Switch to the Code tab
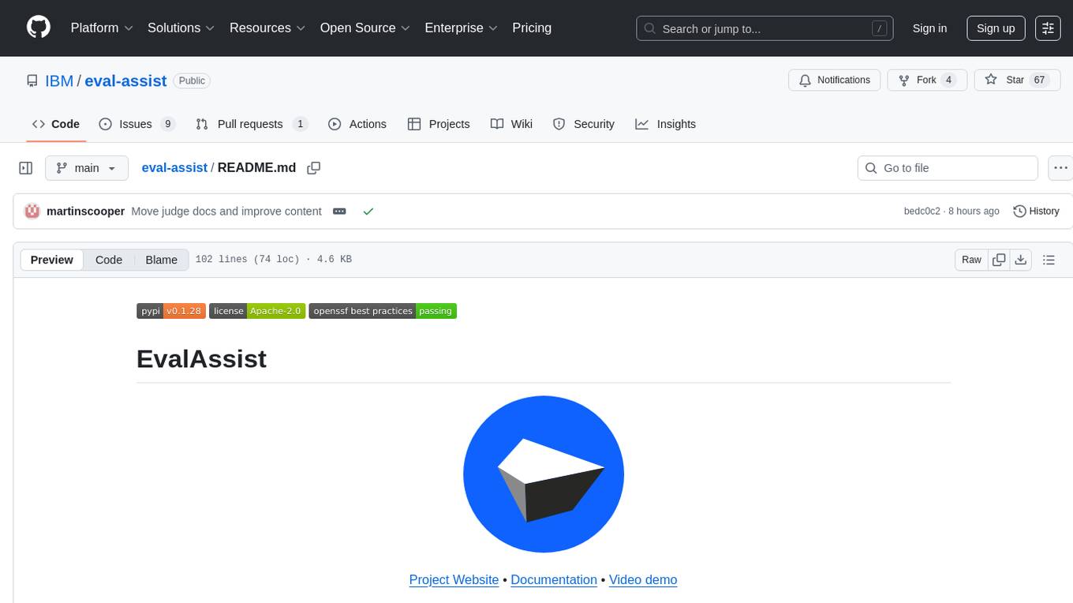This screenshot has height=603, width=1073. point(55,124)
